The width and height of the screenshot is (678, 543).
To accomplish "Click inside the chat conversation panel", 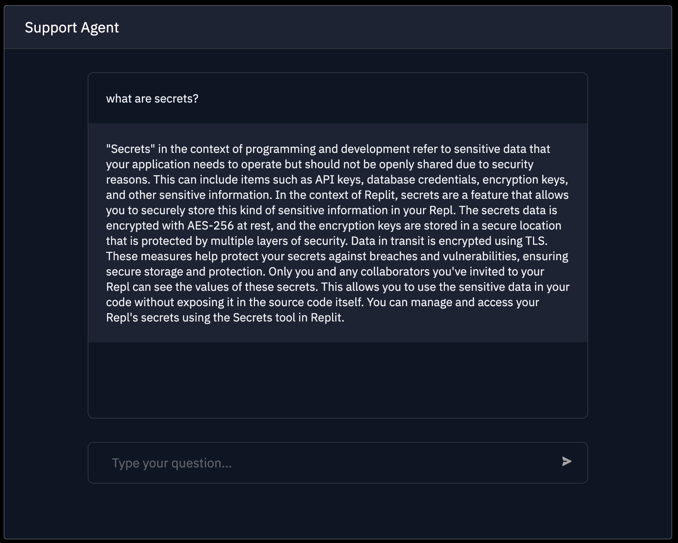I will point(338,255).
